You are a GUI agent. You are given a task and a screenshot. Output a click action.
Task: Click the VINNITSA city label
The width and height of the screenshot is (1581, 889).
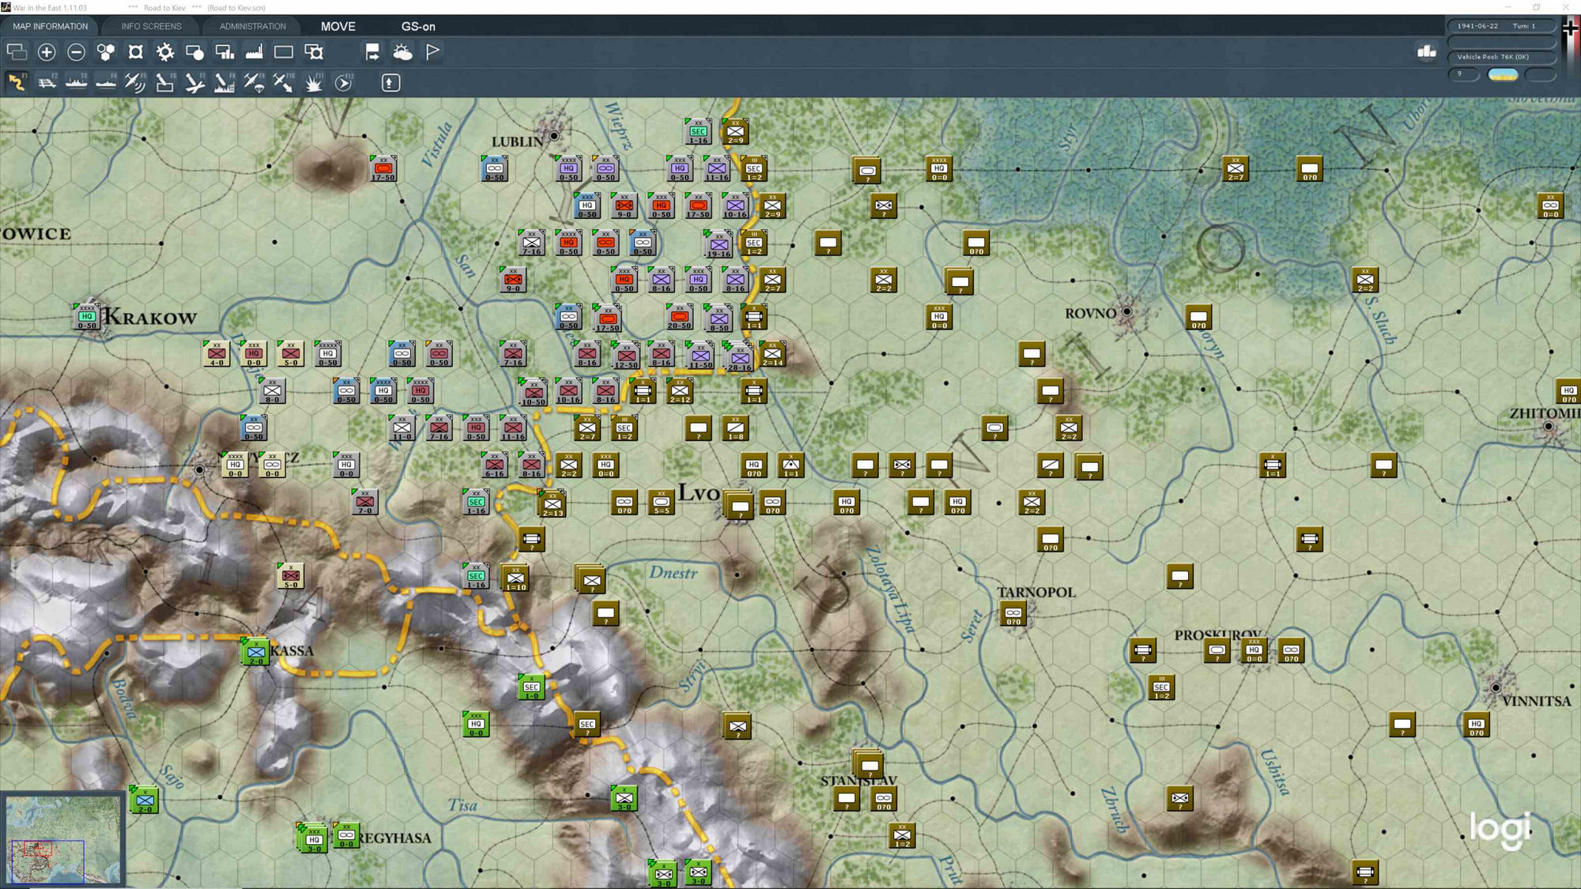tap(1536, 701)
